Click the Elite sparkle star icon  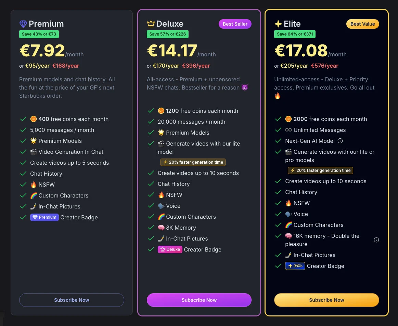(x=278, y=24)
